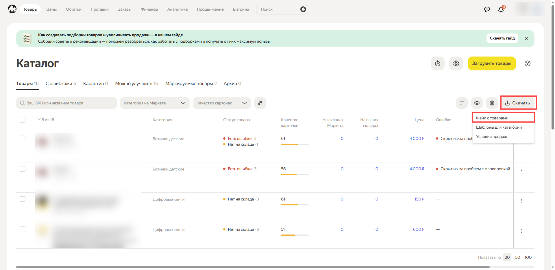This screenshot has width=555, height=270.
Task: Tick the select-all checkbox in table header
Action: click(x=23, y=120)
